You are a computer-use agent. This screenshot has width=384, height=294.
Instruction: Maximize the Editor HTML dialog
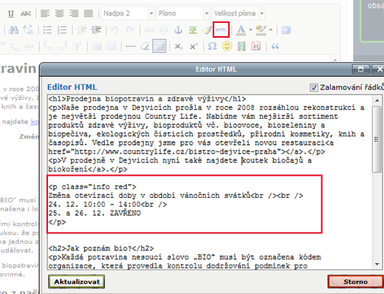coord(360,69)
